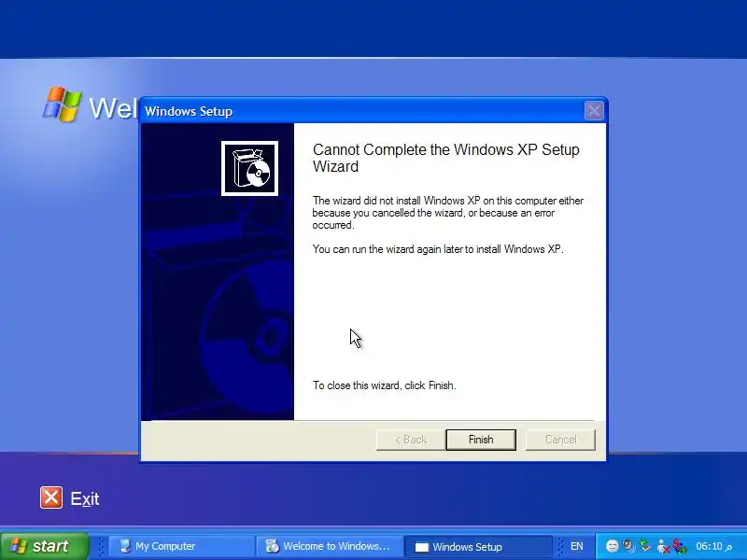The width and height of the screenshot is (747, 560).
Task: Open the EN language bar indicator
Action: (x=576, y=546)
